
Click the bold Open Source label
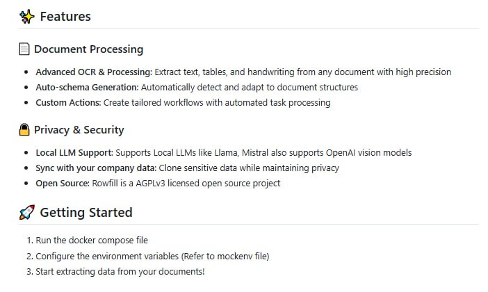[62, 184]
